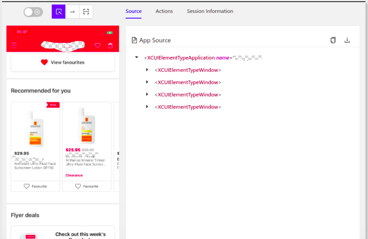
Task: Copy the App Source XML to clipboard
Action: [x=333, y=40]
